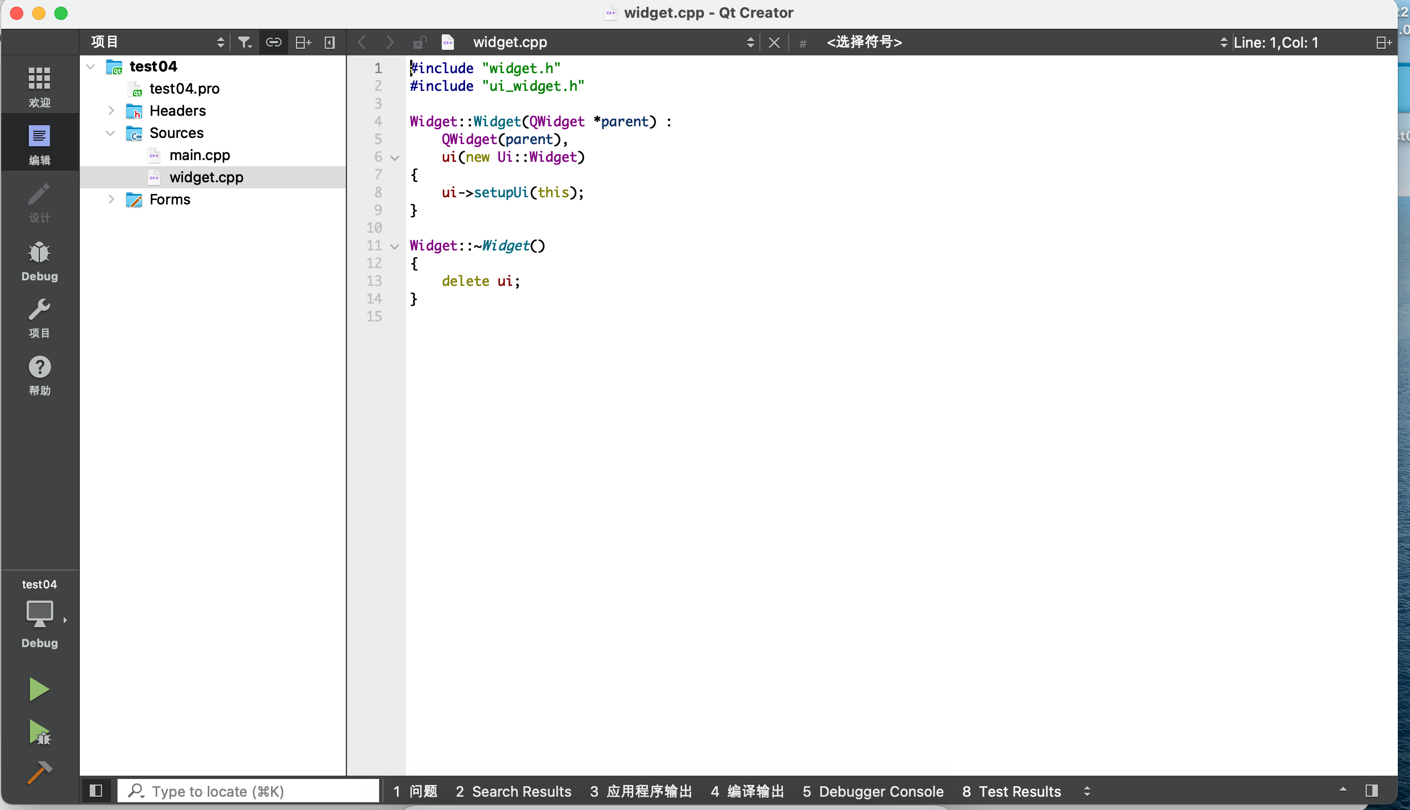
Task: Toggle synchronize tree with editor
Action: click(273, 42)
